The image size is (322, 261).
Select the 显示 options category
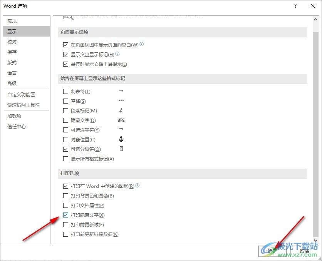[27, 32]
